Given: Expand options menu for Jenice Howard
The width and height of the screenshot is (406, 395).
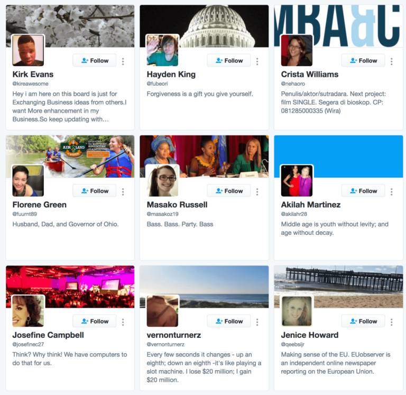Looking at the screenshot, I should coord(392,321).
